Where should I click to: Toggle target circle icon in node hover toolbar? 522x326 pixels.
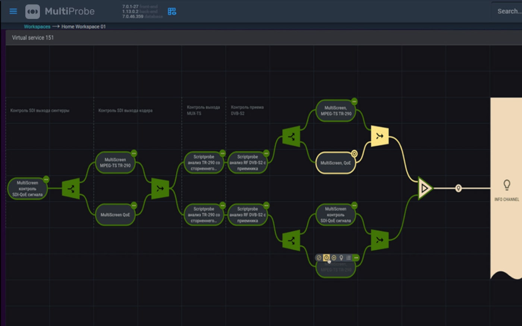coord(334,257)
